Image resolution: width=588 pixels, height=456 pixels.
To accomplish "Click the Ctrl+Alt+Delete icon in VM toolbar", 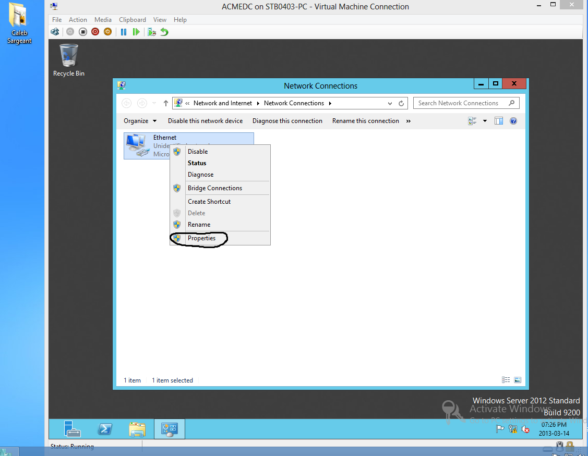I will click(x=55, y=32).
